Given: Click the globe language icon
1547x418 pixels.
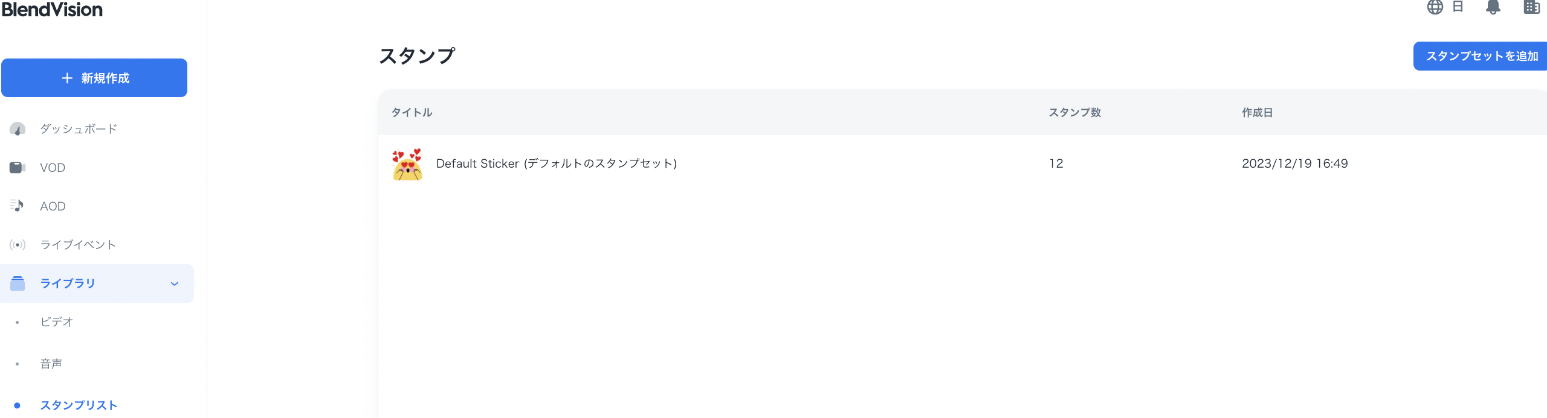Looking at the screenshot, I should point(1435,7).
